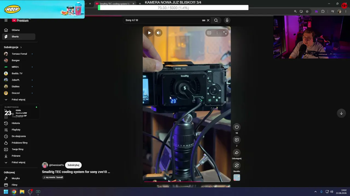The height and width of the screenshot is (196, 350).
Task: Remix the Short using Remiks icon
Action: click(237, 166)
